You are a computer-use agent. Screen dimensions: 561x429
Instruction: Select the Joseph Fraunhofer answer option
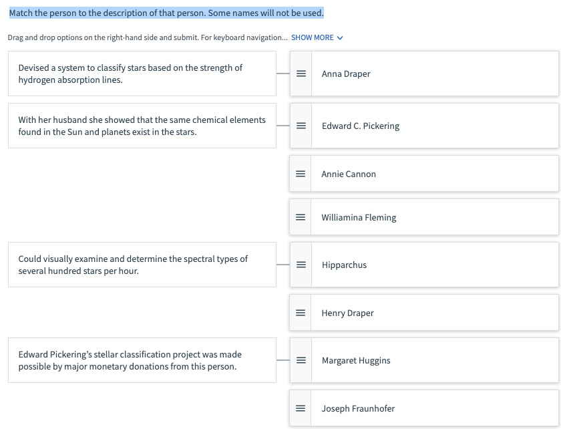click(x=424, y=408)
